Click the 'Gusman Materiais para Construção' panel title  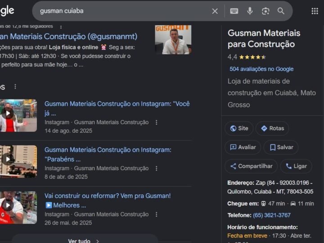(x=264, y=39)
